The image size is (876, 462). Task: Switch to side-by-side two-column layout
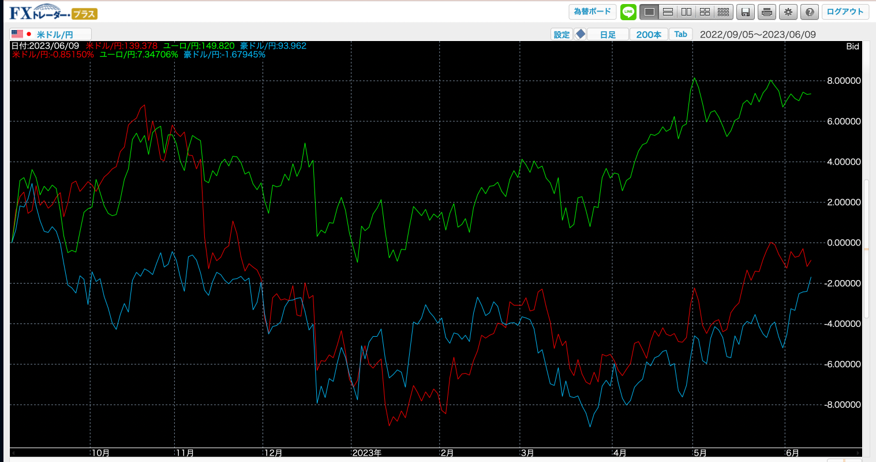[x=686, y=12]
